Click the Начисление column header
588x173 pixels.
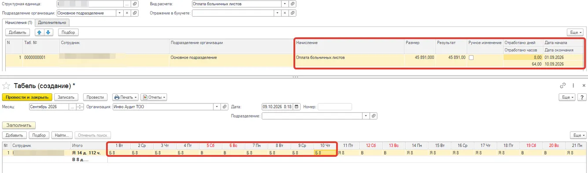(x=349, y=43)
